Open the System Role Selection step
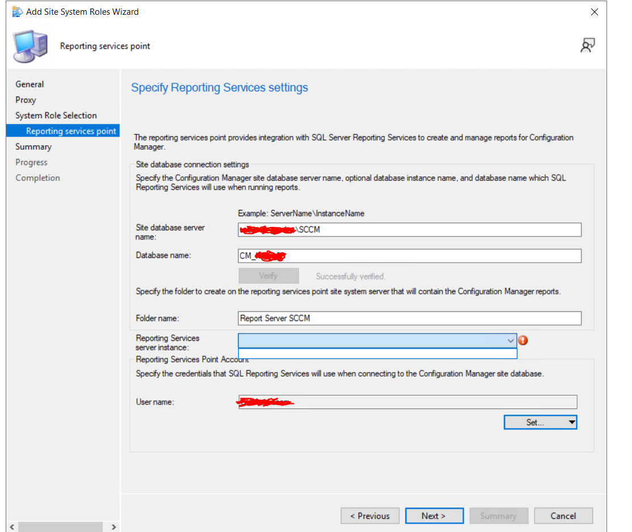The height and width of the screenshot is (532, 632). [56, 115]
